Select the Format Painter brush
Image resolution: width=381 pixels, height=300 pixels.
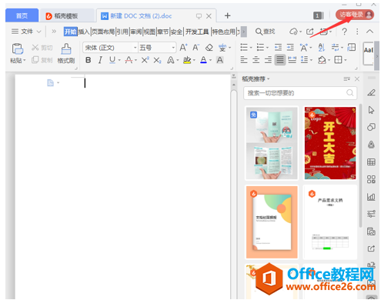click(x=66, y=48)
